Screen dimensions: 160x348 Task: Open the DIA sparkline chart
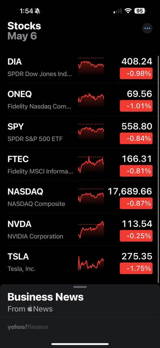click(91, 66)
